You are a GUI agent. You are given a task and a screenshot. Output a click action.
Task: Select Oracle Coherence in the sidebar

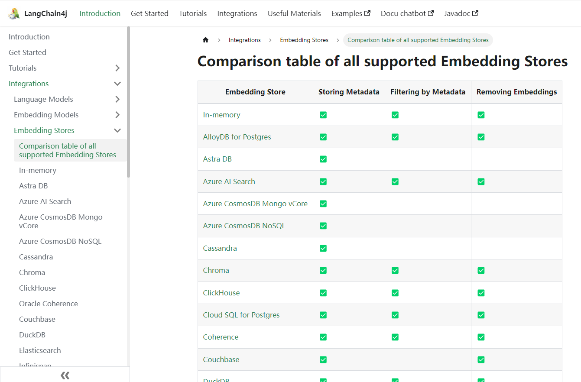pyautogui.click(x=49, y=304)
